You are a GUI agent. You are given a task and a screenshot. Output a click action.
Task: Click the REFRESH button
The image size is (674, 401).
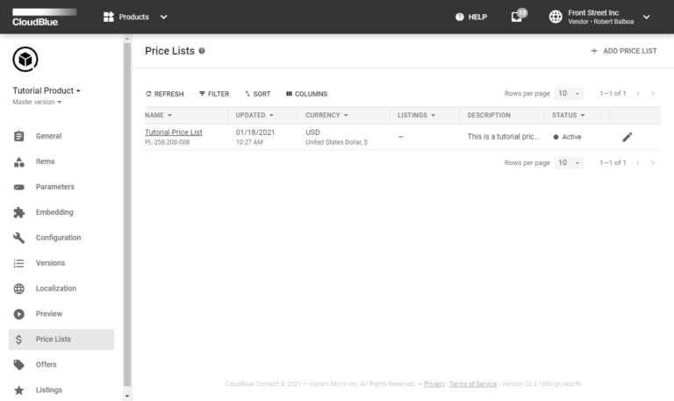(165, 94)
